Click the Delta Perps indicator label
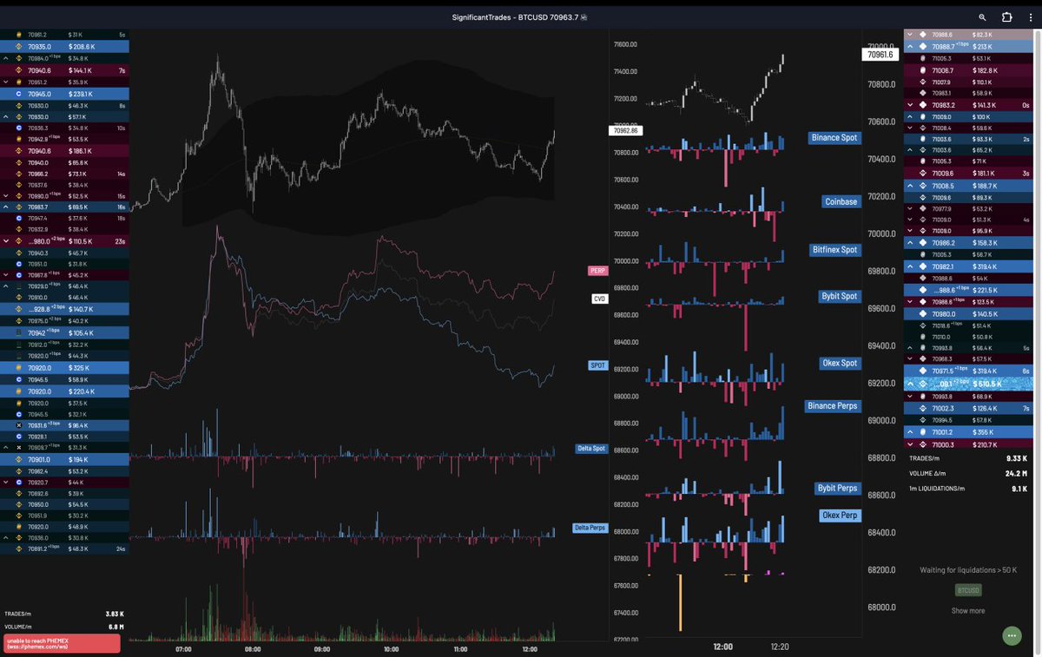The height and width of the screenshot is (657, 1042). [x=590, y=528]
